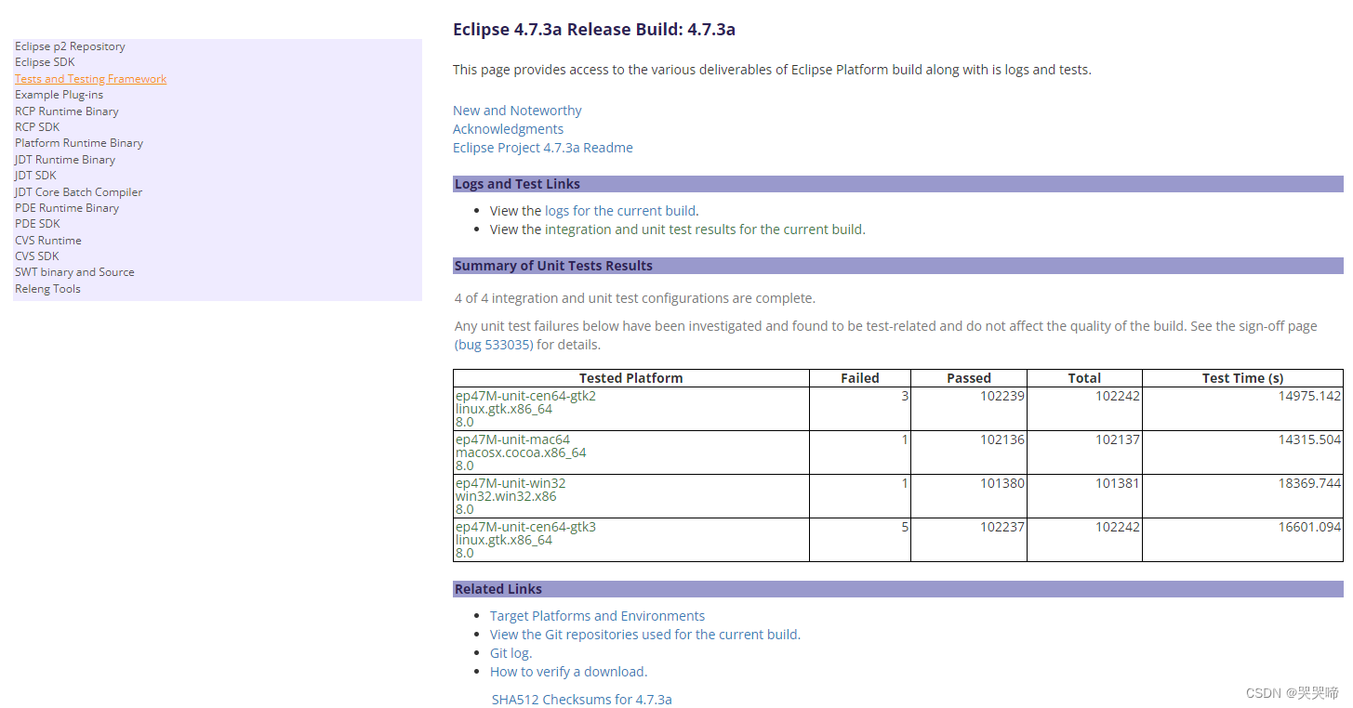Click passed value 102237
Image resolution: width=1353 pixels, height=708 pixels.
(x=1002, y=527)
